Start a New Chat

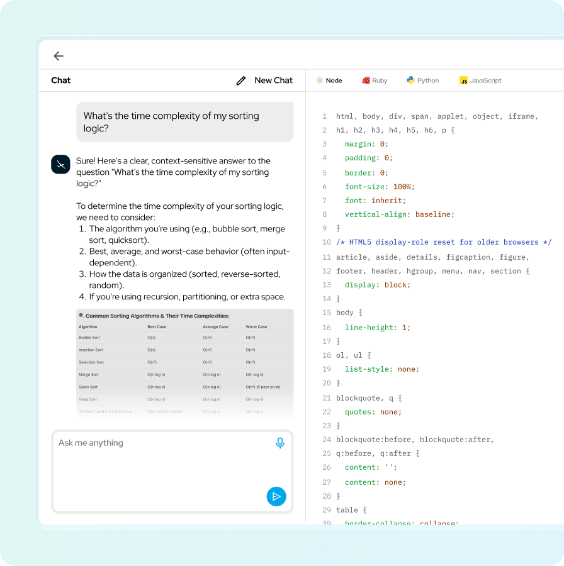(x=273, y=80)
